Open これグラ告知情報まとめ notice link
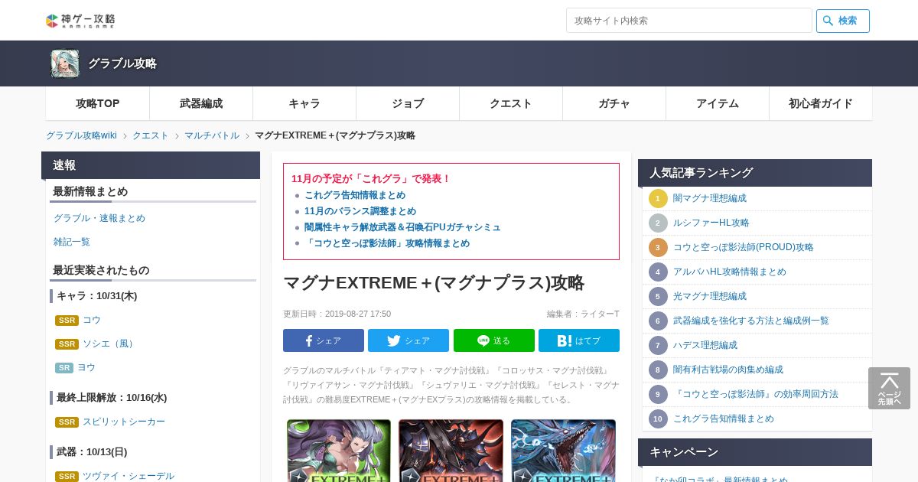918x482 pixels. [x=355, y=195]
